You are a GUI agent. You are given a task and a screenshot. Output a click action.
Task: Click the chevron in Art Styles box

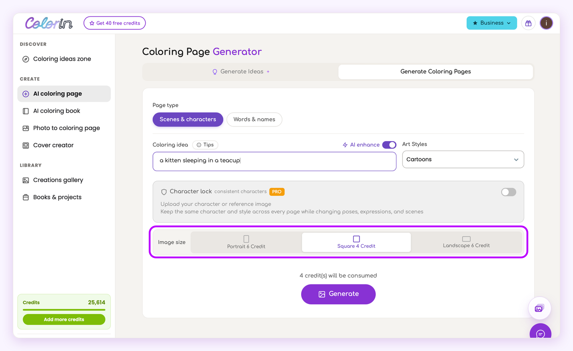[516, 160]
